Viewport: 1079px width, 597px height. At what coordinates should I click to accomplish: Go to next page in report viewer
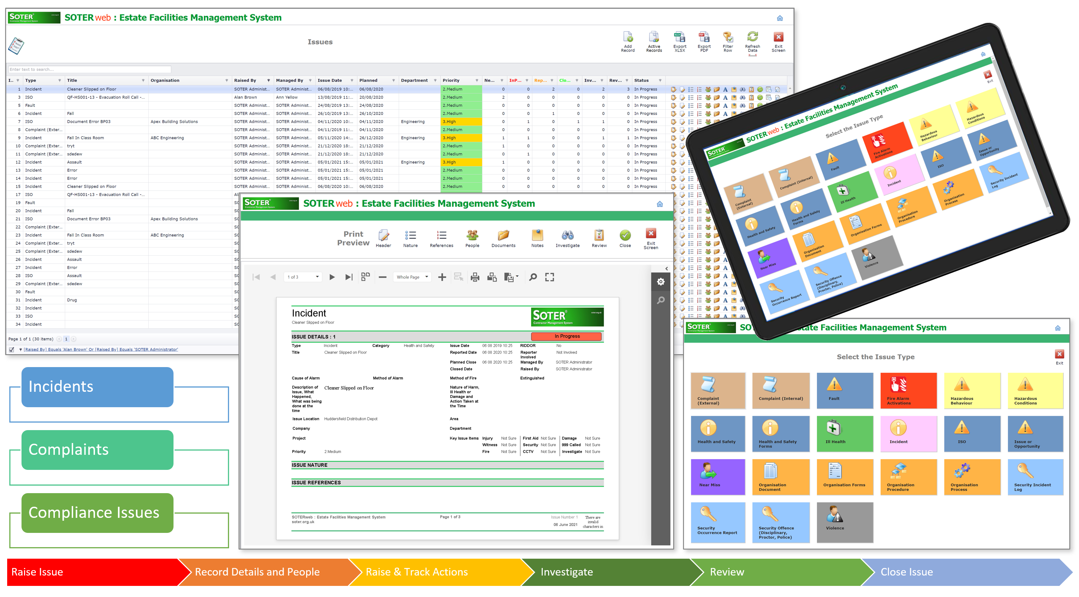click(332, 277)
